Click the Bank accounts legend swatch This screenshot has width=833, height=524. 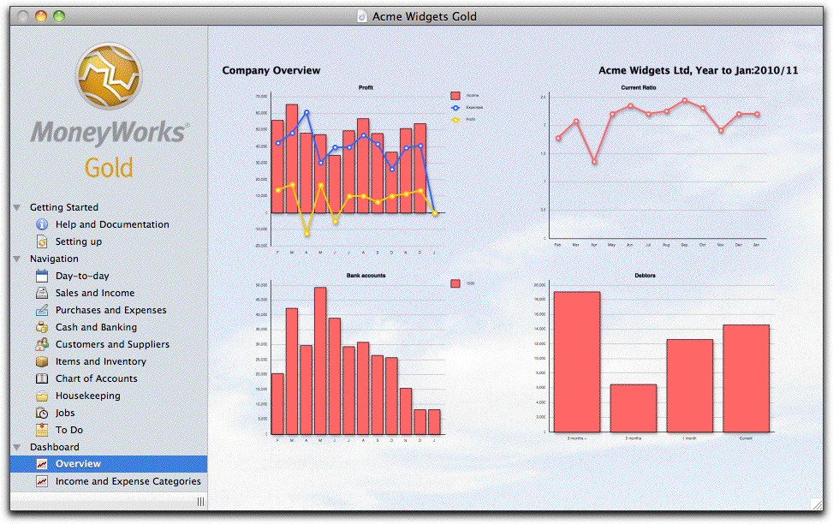(455, 283)
